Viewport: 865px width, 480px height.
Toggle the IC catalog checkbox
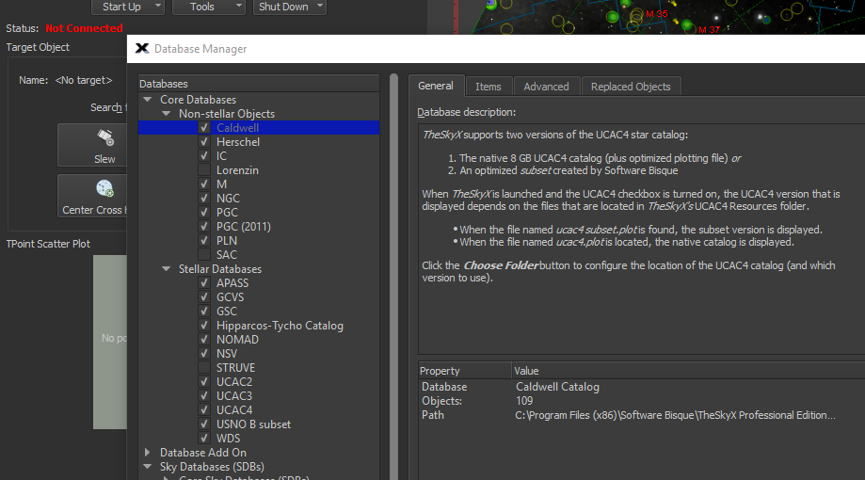[x=204, y=155]
